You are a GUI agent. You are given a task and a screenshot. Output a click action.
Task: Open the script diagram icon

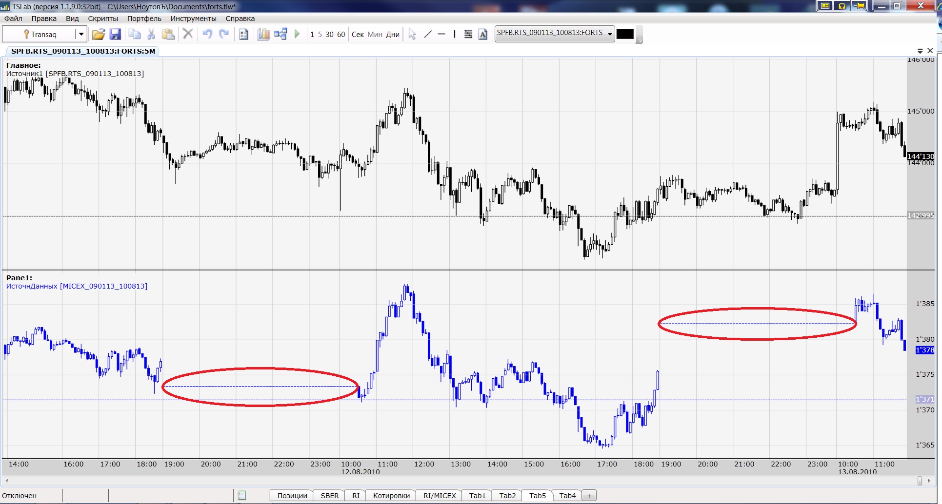[281, 34]
